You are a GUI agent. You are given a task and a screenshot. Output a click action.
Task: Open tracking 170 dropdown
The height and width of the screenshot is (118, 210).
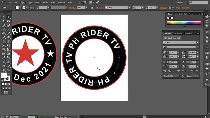(198, 57)
